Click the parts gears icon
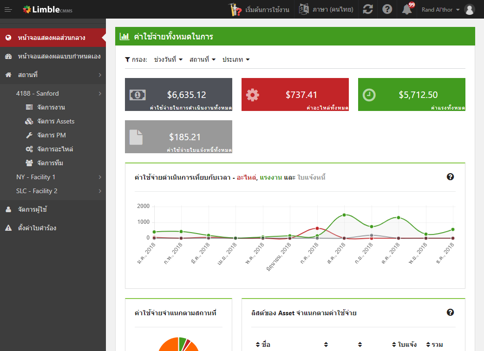Screen dimensions: 484x351 [29, 149]
